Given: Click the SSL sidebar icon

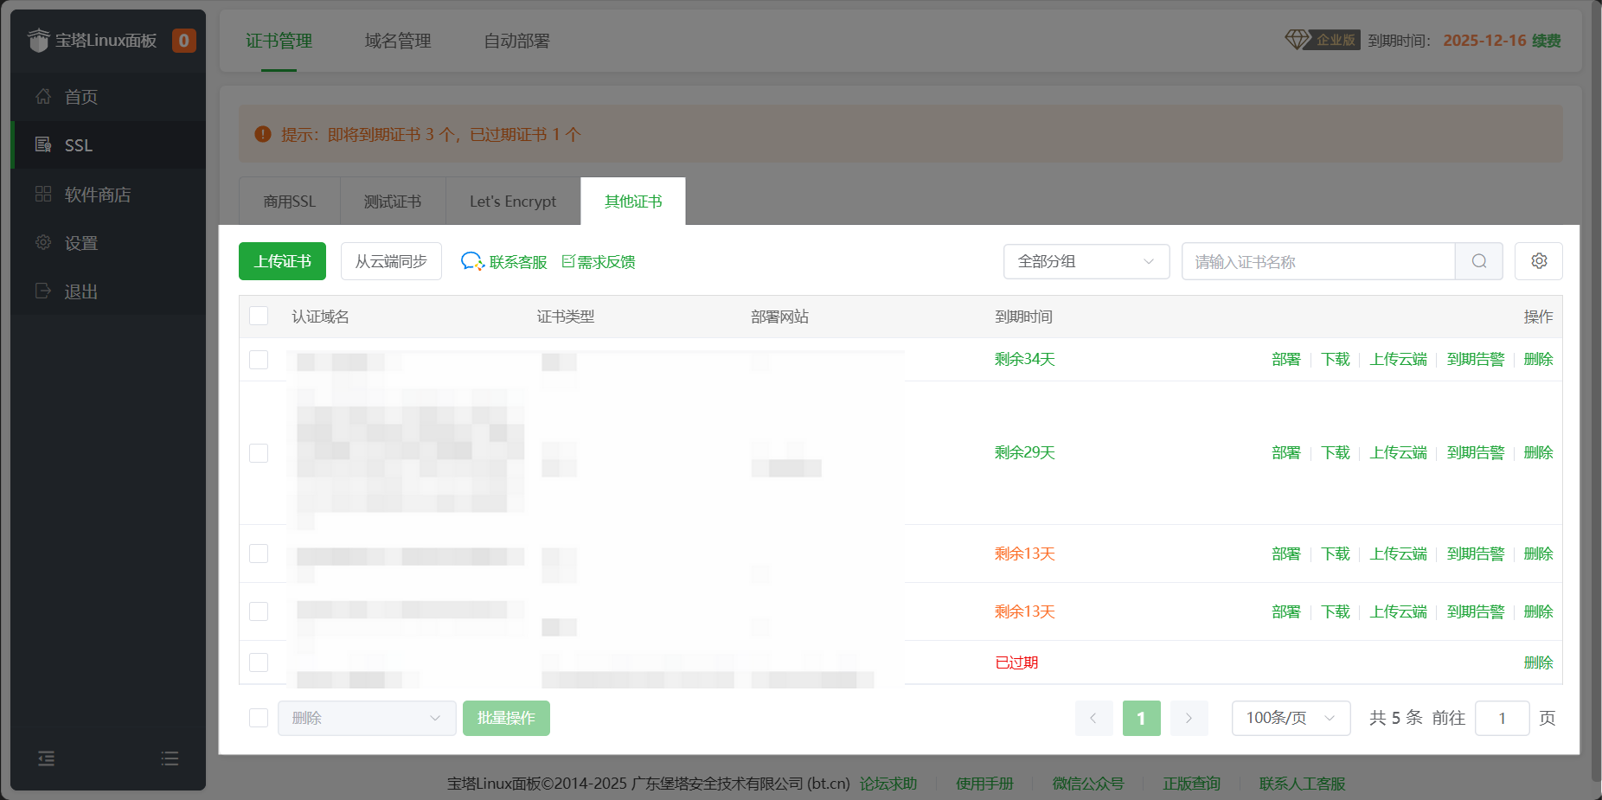Looking at the screenshot, I should pos(43,145).
